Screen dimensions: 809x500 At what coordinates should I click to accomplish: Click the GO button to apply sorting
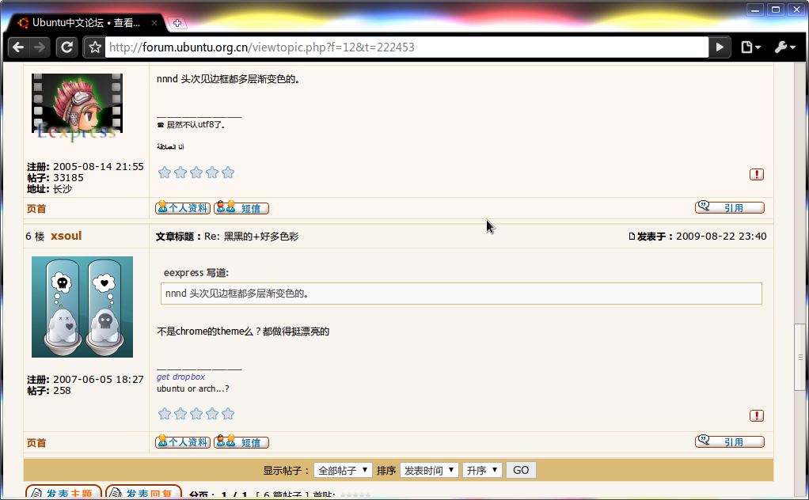521,470
